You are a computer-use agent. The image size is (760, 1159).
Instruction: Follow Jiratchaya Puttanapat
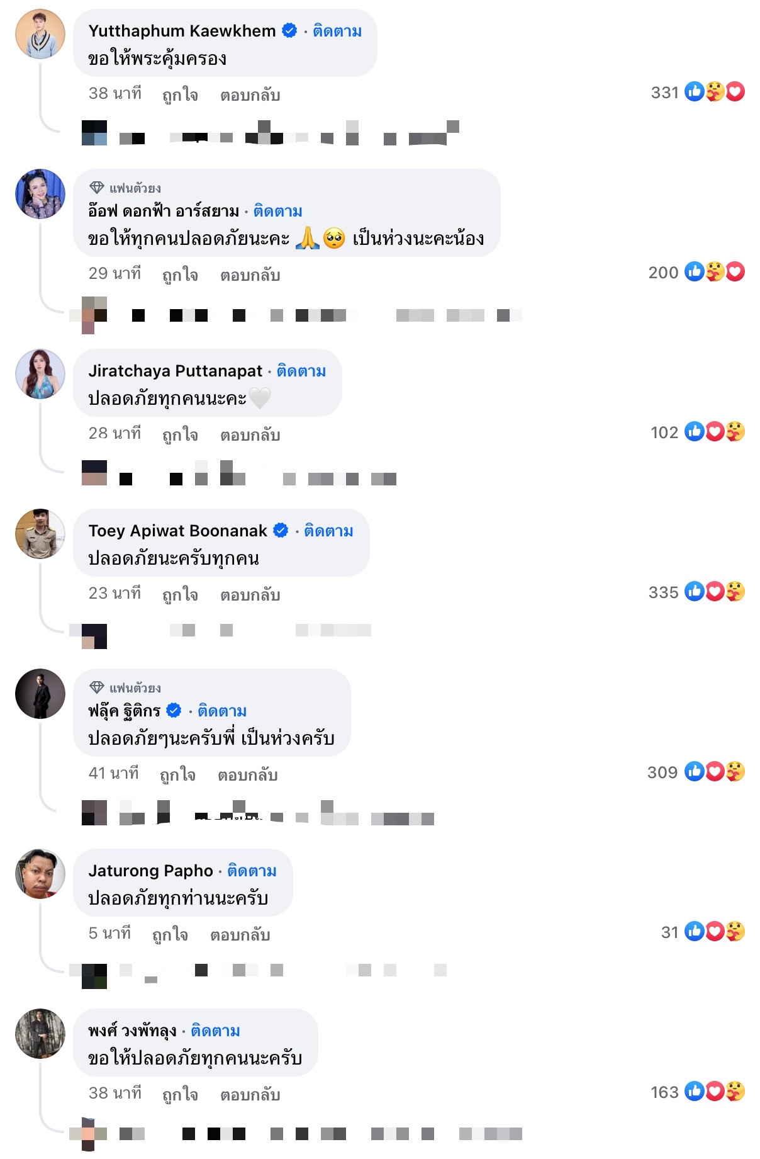pos(301,371)
